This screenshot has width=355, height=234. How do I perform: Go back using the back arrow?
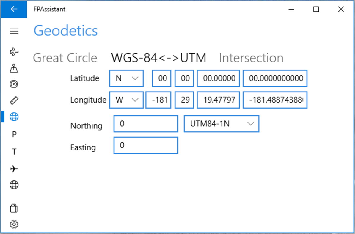coord(14,9)
